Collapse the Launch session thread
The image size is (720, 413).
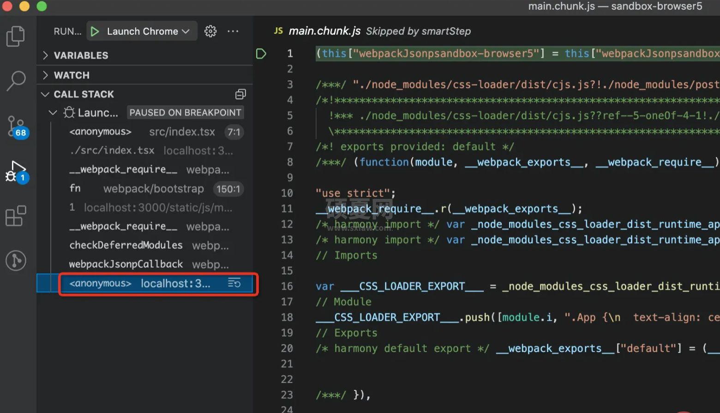pyautogui.click(x=53, y=113)
